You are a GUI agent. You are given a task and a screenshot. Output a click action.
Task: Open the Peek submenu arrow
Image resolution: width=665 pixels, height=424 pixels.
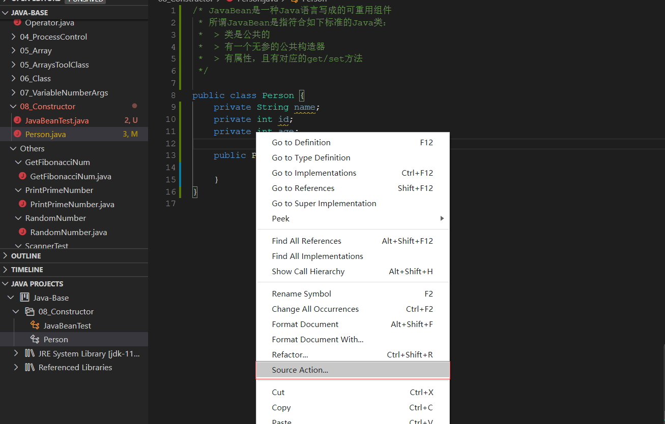tap(442, 218)
